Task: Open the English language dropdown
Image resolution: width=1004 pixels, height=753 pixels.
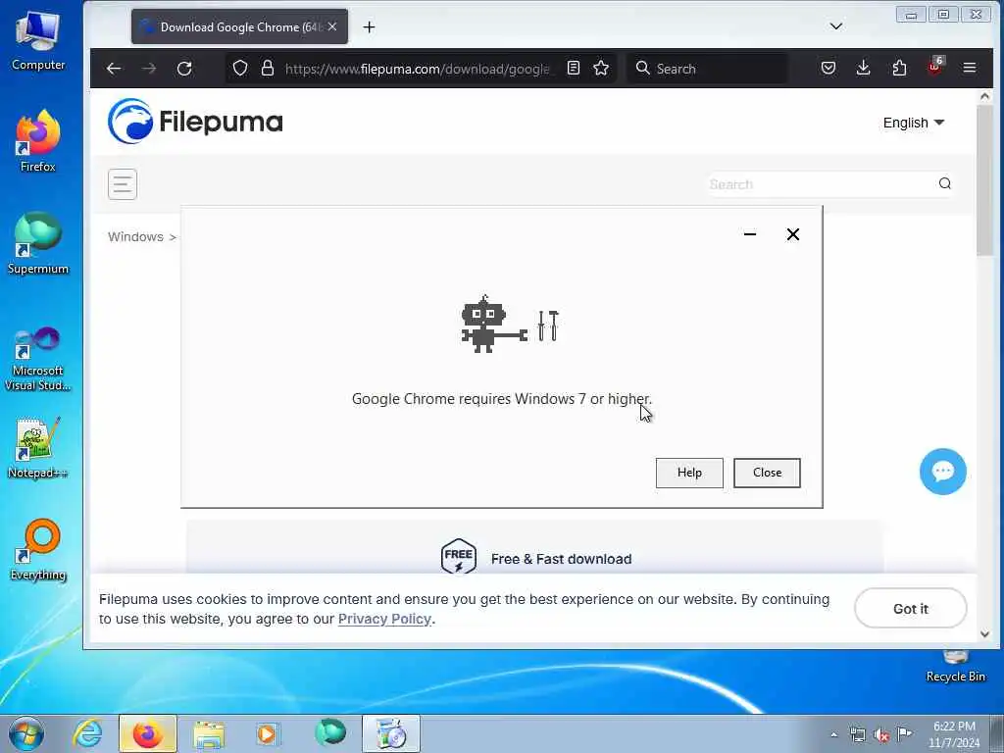Action: pyautogui.click(x=914, y=123)
